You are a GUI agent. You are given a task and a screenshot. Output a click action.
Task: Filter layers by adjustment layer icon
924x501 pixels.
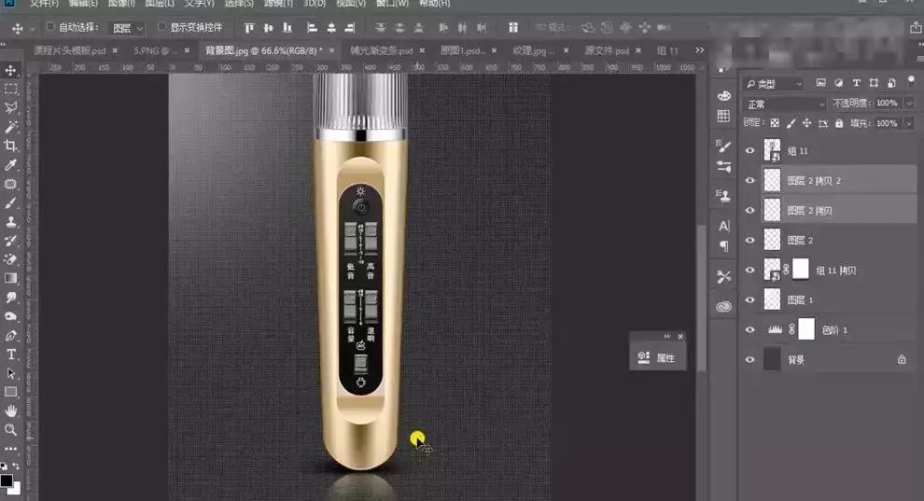coord(838,83)
